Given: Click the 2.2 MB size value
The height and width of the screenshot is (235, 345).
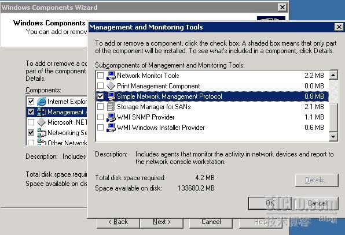Looking at the screenshot, I should pos(314,76).
